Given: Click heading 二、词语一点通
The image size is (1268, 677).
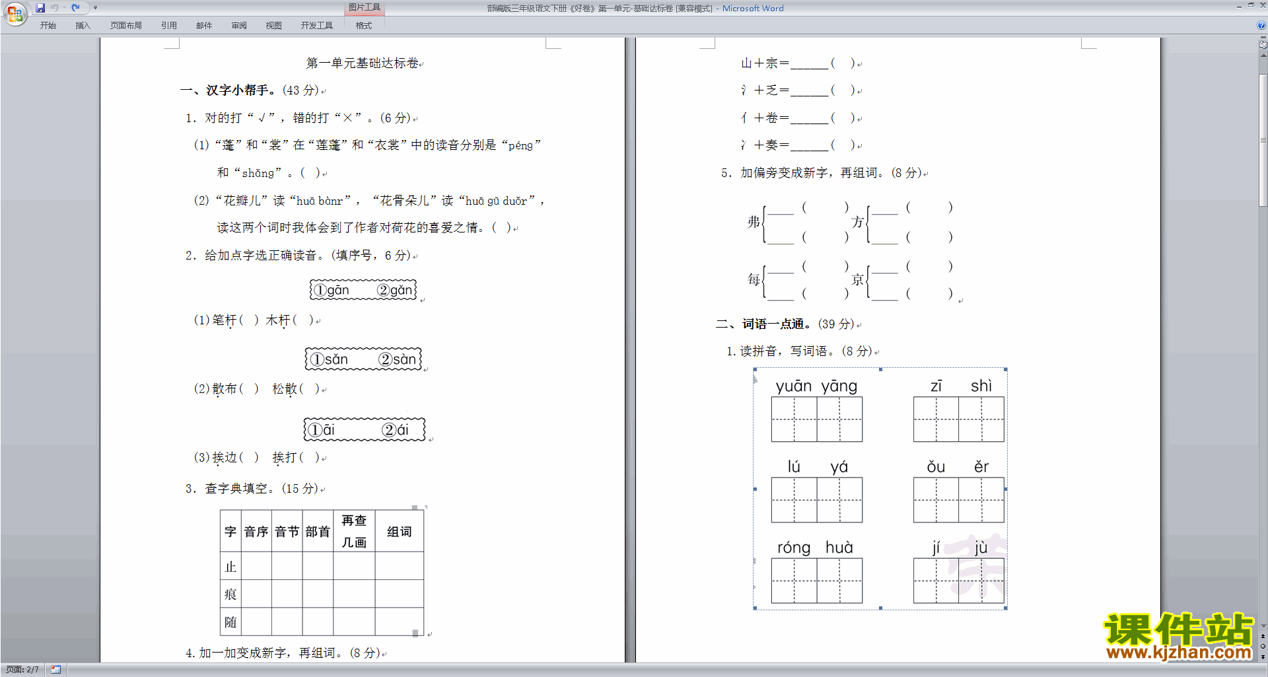Looking at the screenshot, I should (x=764, y=324).
